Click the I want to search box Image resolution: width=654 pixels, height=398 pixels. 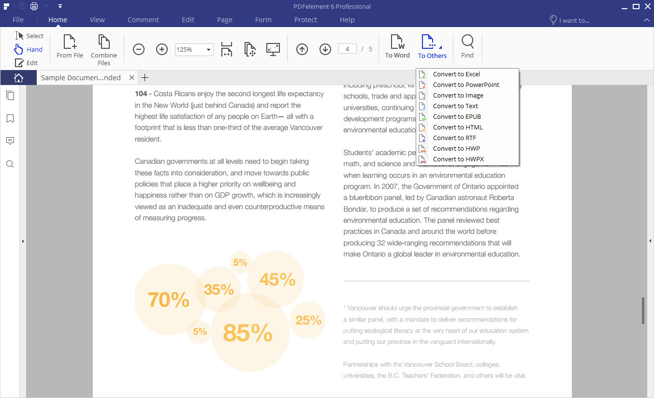tap(569, 20)
